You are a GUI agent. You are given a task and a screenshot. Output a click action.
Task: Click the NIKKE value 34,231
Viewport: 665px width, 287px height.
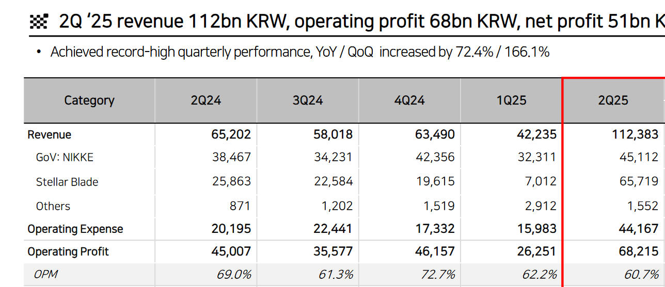(x=334, y=158)
